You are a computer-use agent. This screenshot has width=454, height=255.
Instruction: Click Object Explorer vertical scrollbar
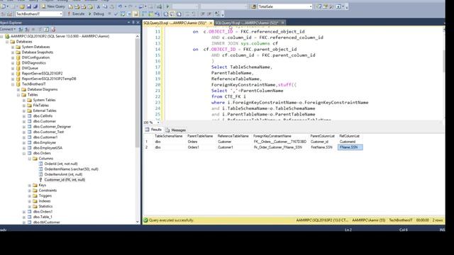point(138,93)
